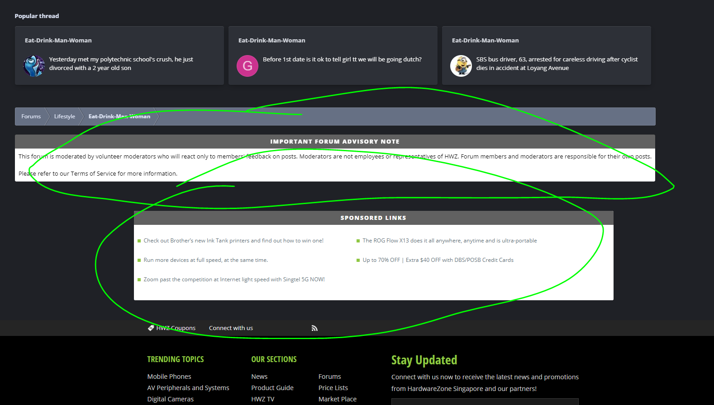
Task: Click Connect with us
Action: 231,328
